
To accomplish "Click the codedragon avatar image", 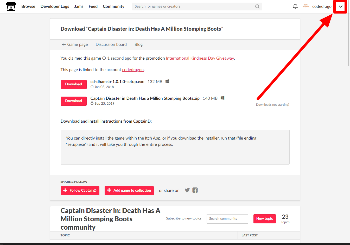I will point(306,6).
